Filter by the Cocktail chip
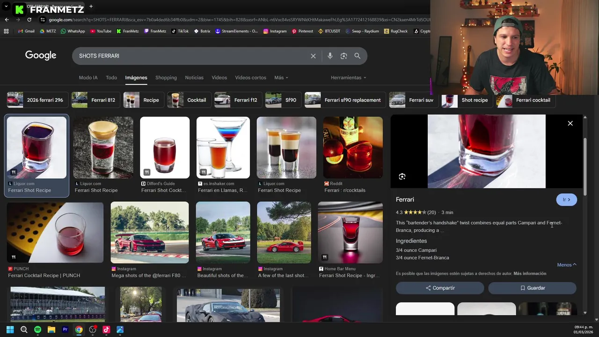 tap(189, 100)
